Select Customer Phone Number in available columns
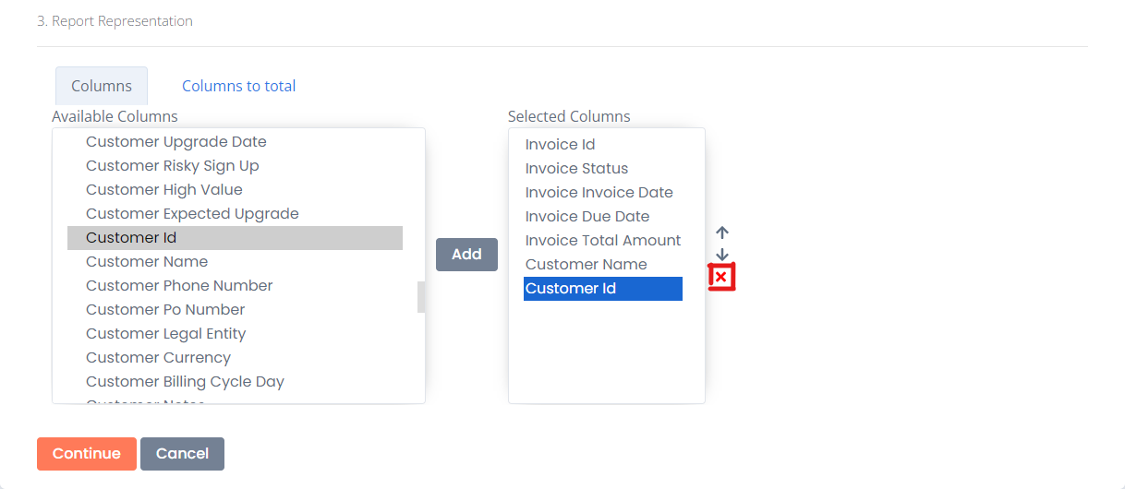The height and width of the screenshot is (489, 1125). coord(235,286)
